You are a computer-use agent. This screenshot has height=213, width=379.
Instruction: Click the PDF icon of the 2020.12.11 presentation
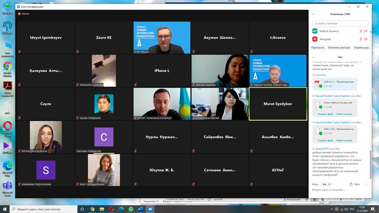click(318, 84)
